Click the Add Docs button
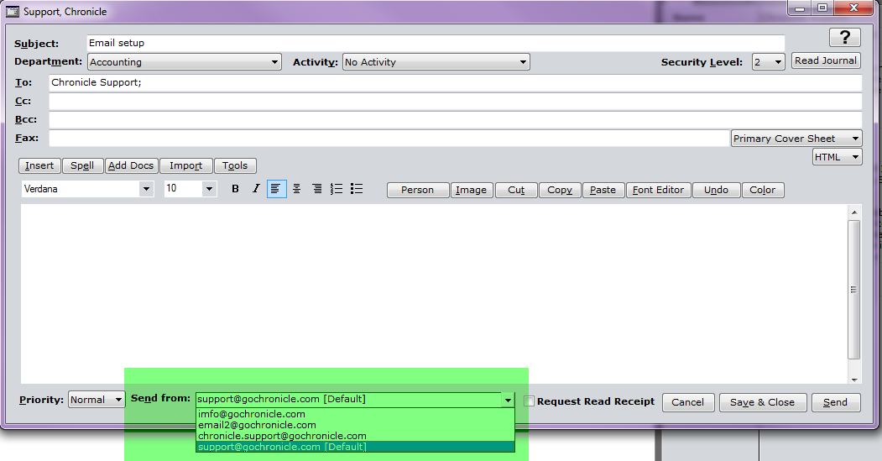The width and height of the screenshot is (882, 461). pos(131,165)
